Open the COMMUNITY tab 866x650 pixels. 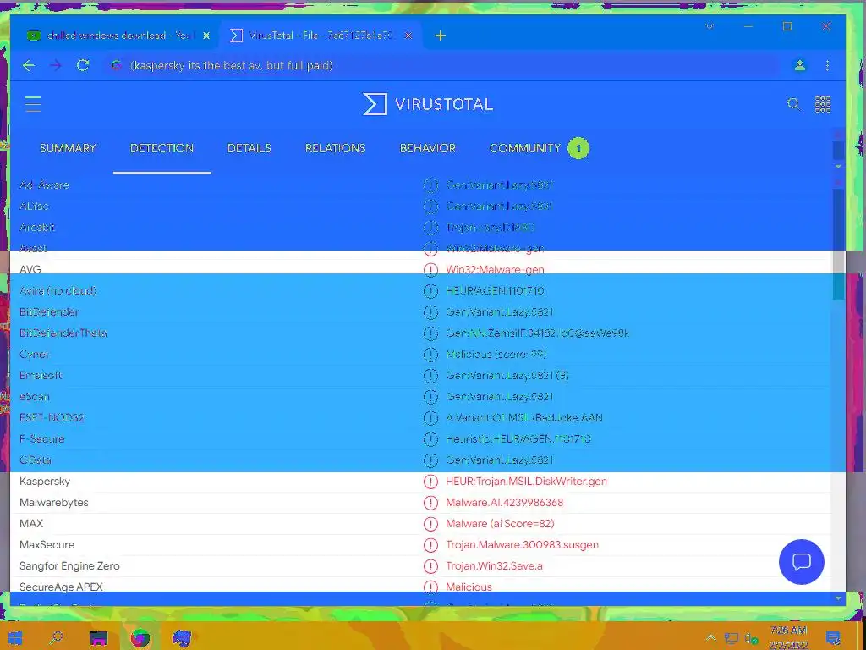coord(525,148)
